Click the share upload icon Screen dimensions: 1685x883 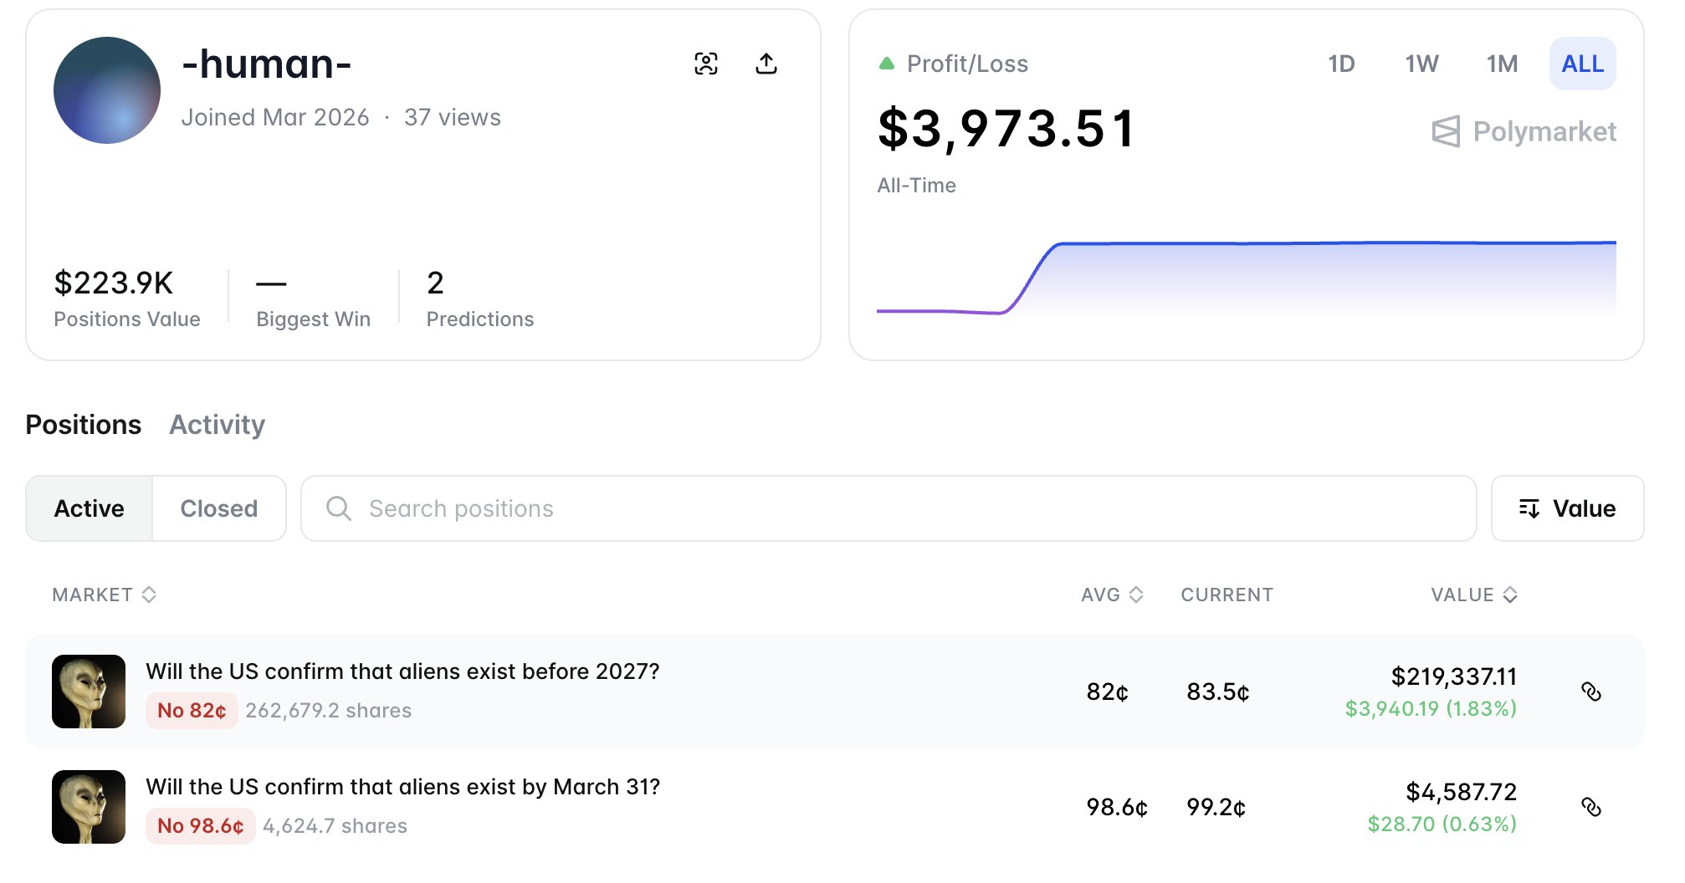click(766, 64)
